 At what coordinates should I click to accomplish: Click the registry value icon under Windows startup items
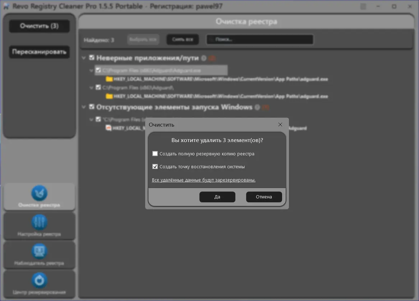[x=109, y=128]
